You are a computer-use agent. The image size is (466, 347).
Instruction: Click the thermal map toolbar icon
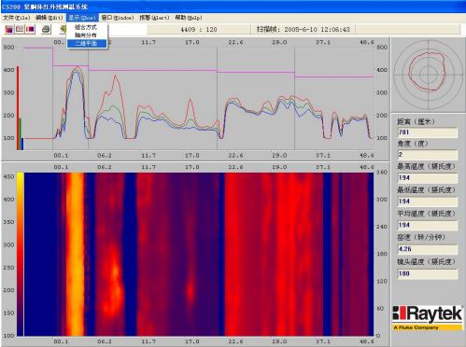click(31, 30)
